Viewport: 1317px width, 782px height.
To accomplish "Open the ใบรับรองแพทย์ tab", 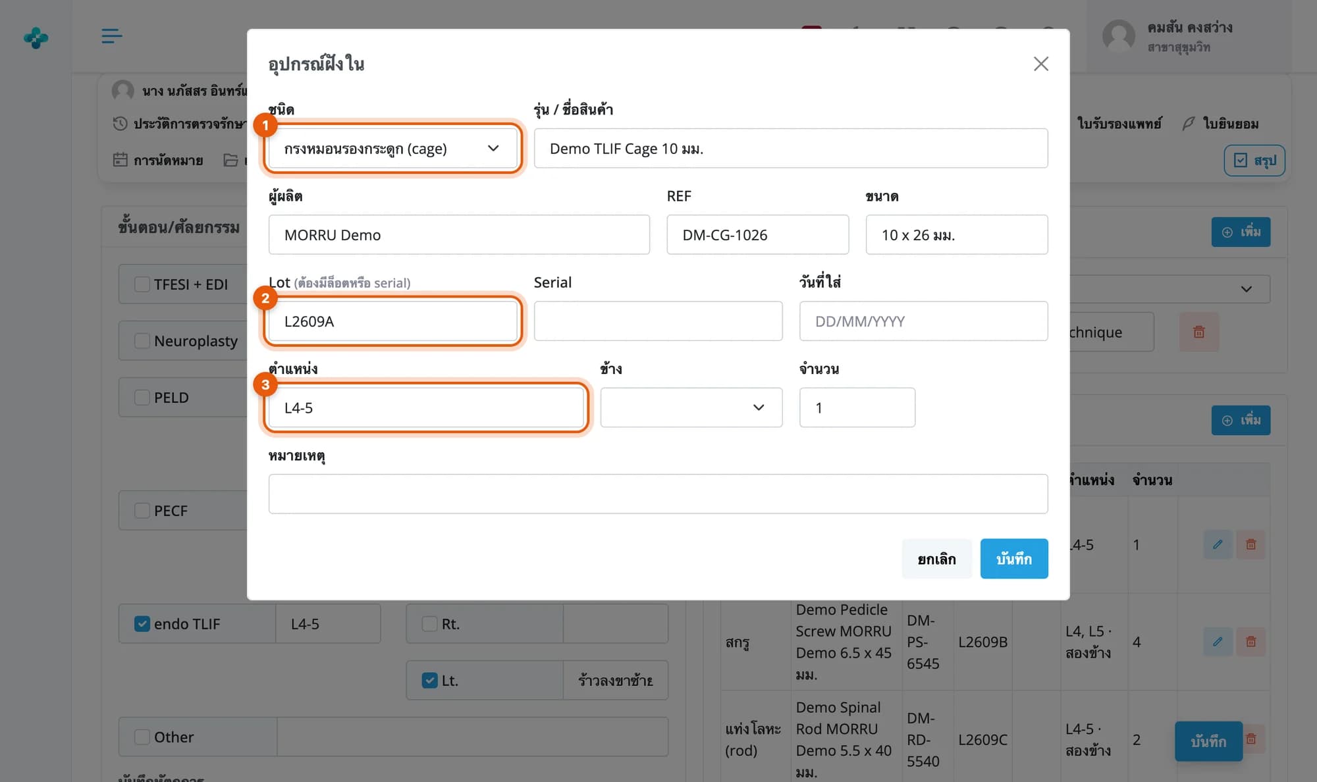I will tap(1119, 124).
